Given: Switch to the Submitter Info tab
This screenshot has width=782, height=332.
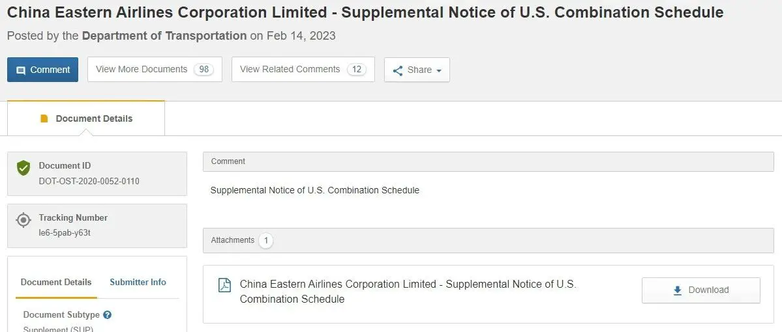Looking at the screenshot, I should [138, 283].
